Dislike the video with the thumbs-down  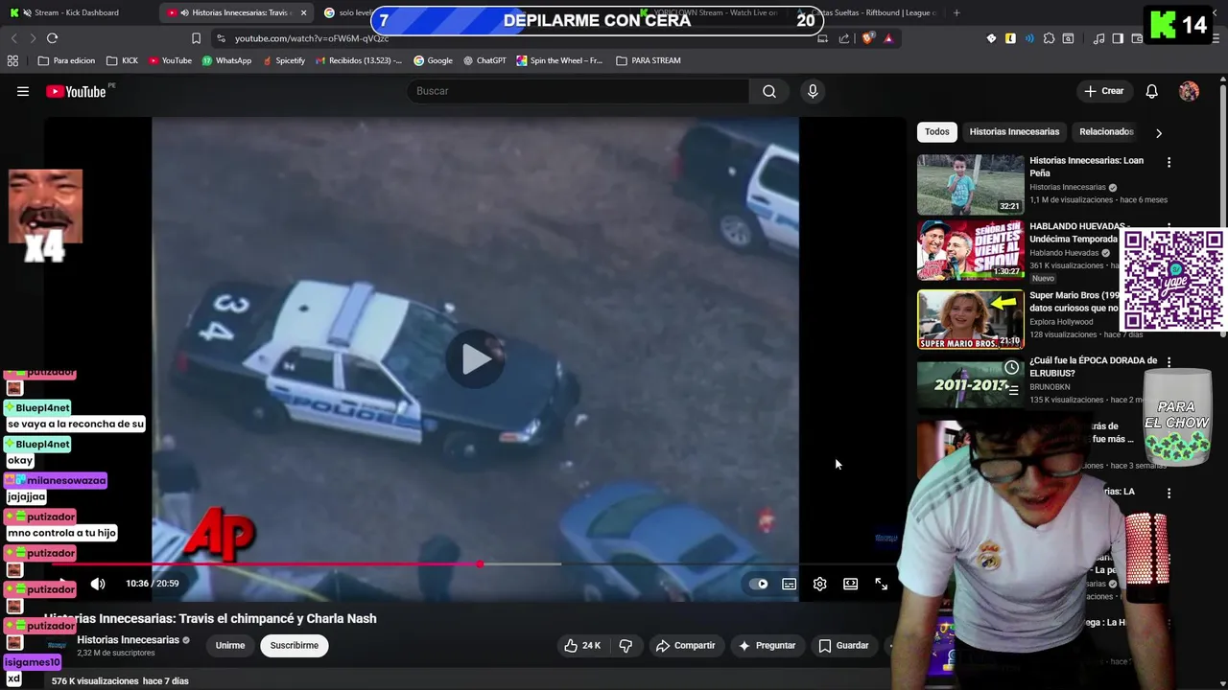click(626, 646)
